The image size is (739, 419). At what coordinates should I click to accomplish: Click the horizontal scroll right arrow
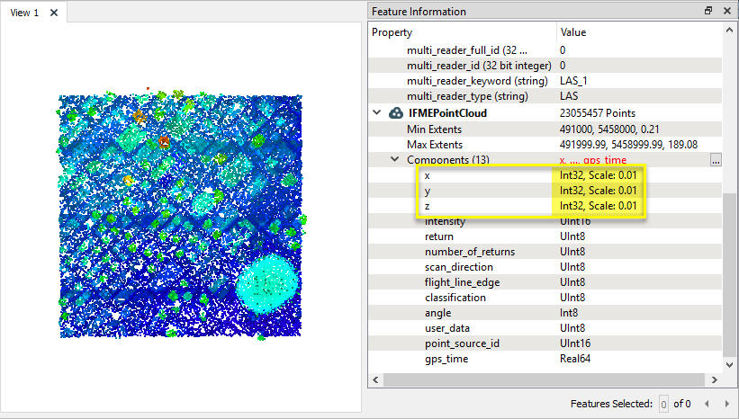[714, 379]
